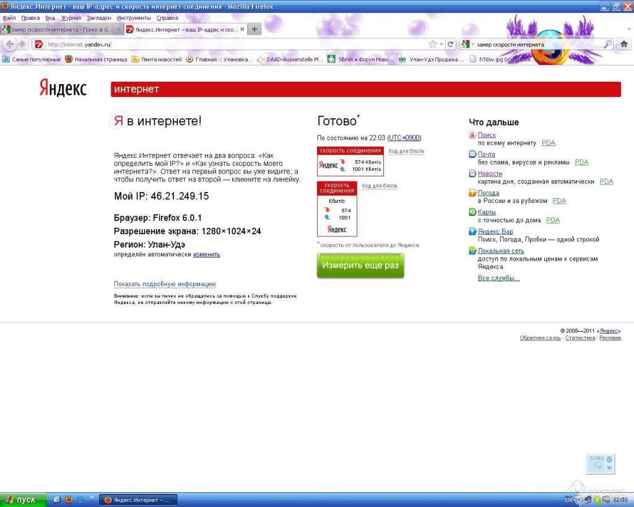Select the Яндекс.Интернет tab
The height and width of the screenshot is (507, 634).
(x=186, y=29)
